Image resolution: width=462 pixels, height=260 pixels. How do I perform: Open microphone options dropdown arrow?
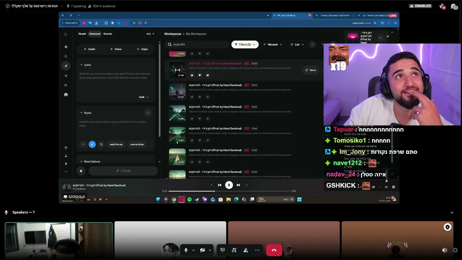193,250
